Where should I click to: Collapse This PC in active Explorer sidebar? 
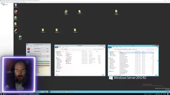(x=109, y=58)
